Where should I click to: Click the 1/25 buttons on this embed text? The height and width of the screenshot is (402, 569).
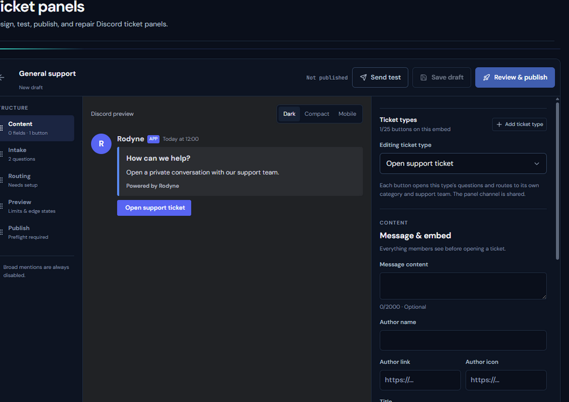pyautogui.click(x=415, y=129)
